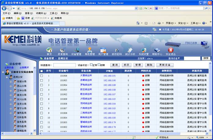Click the 搜索 search button
213x140 pixels.
[206, 58]
